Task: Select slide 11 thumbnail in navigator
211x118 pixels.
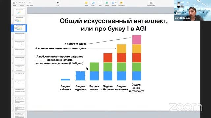Action: pos(20,84)
